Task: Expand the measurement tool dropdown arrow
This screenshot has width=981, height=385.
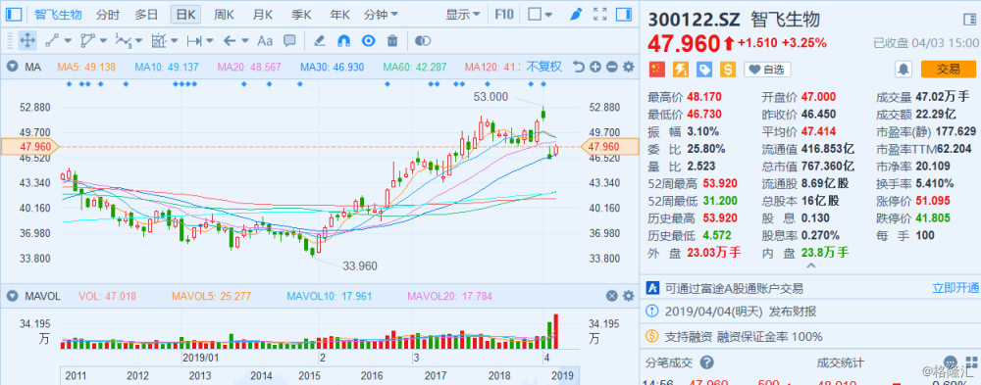Action: [210, 41]
